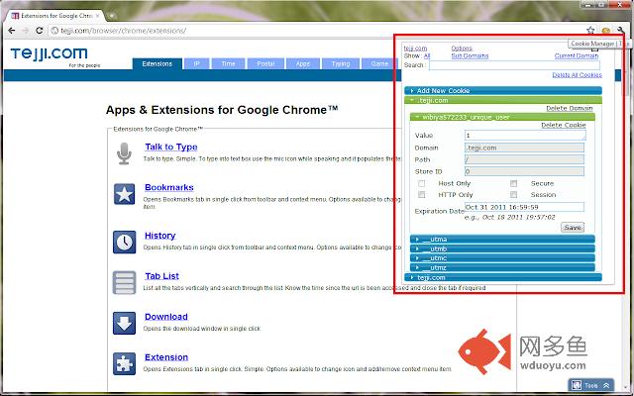The width and height of the screenshot is (634, 396).
Task: Click the Bookmarks star icon
Action: [124, 194]
